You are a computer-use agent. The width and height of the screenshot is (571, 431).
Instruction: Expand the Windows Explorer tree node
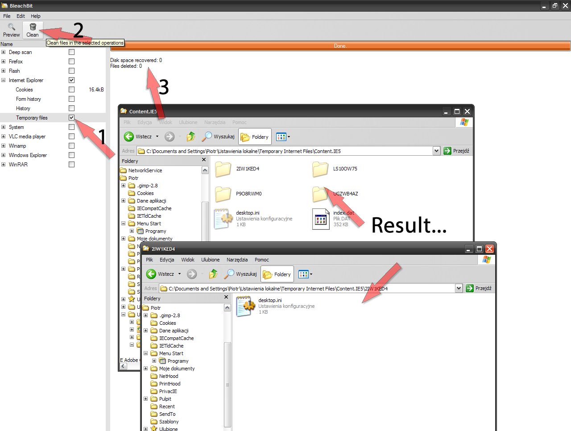tap(4, 155)
